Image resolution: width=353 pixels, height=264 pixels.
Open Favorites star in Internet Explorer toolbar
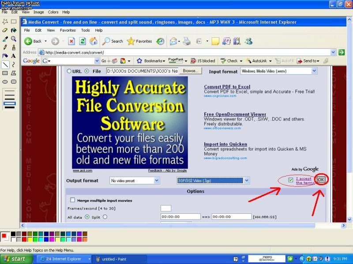click(x=131, y=41)
